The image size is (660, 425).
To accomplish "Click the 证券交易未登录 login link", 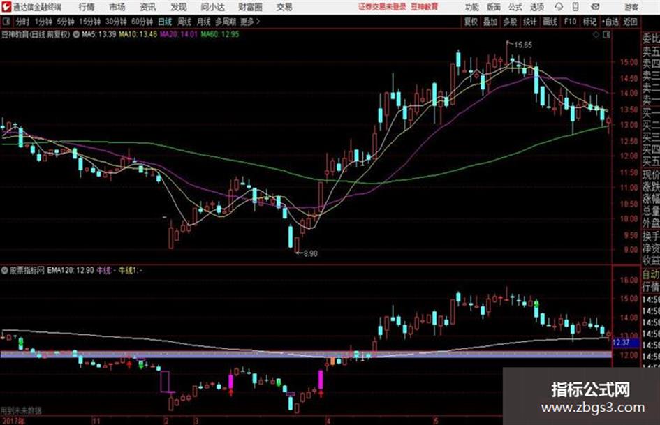I will (382, 7).
